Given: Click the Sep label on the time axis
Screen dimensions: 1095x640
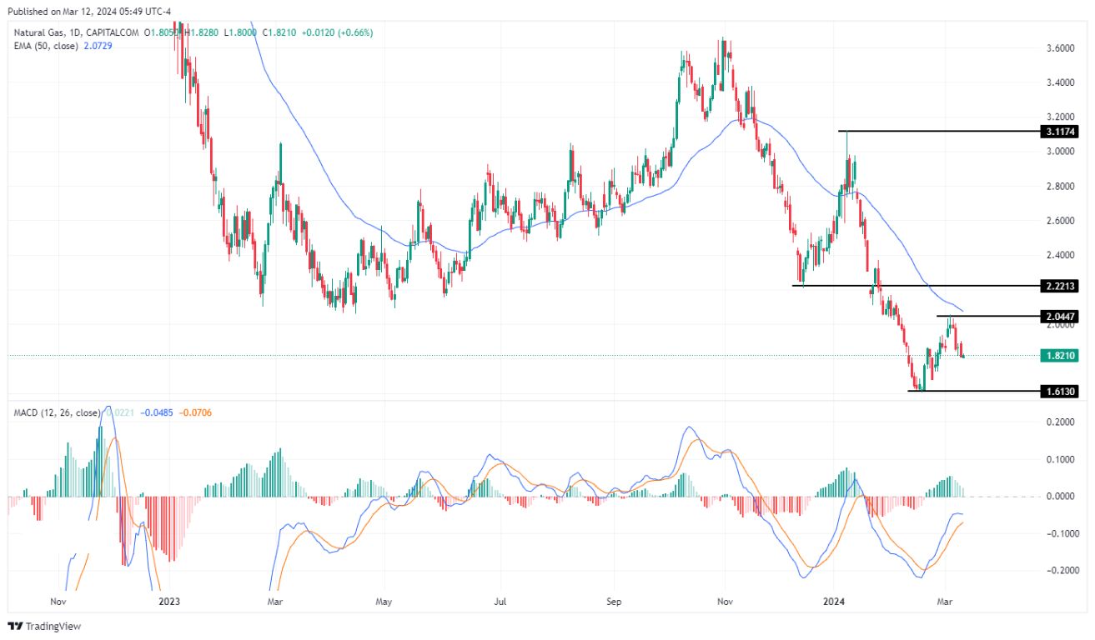Looking at the screenshot, I should coord(613,600).
